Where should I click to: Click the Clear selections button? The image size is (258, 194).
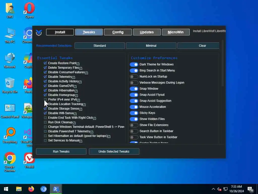198,46
